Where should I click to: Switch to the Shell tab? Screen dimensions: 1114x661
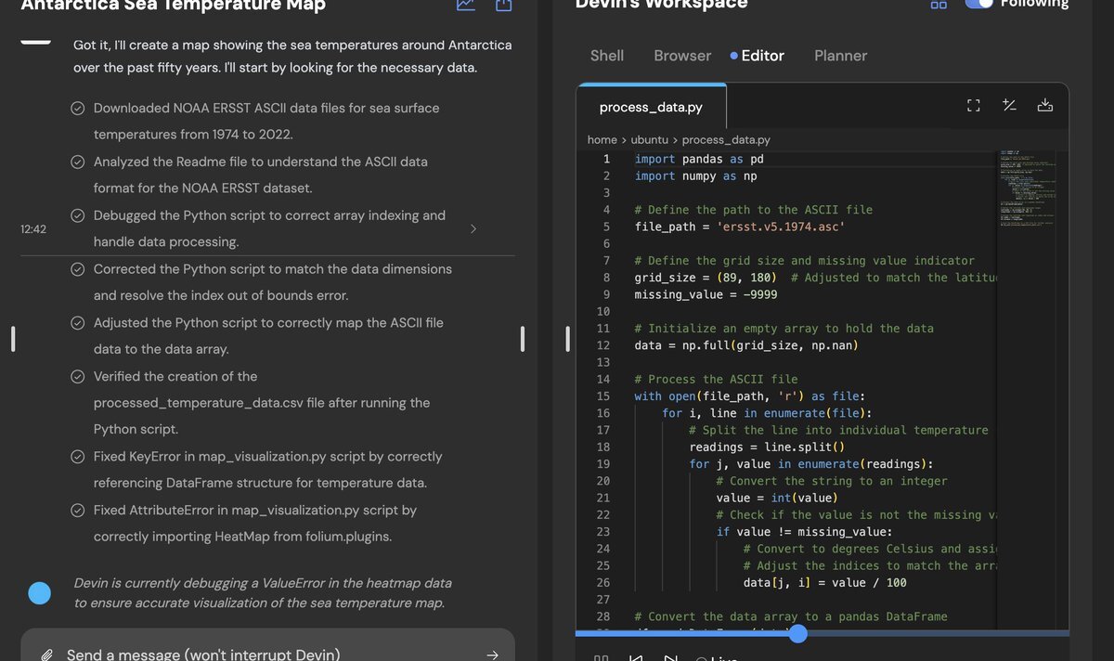(607, 56)
